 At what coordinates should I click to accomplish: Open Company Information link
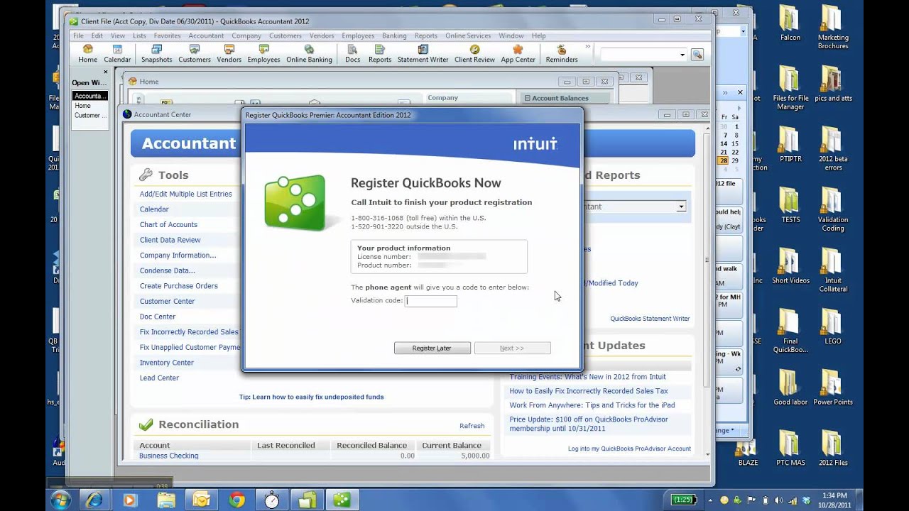pos(178,255)
